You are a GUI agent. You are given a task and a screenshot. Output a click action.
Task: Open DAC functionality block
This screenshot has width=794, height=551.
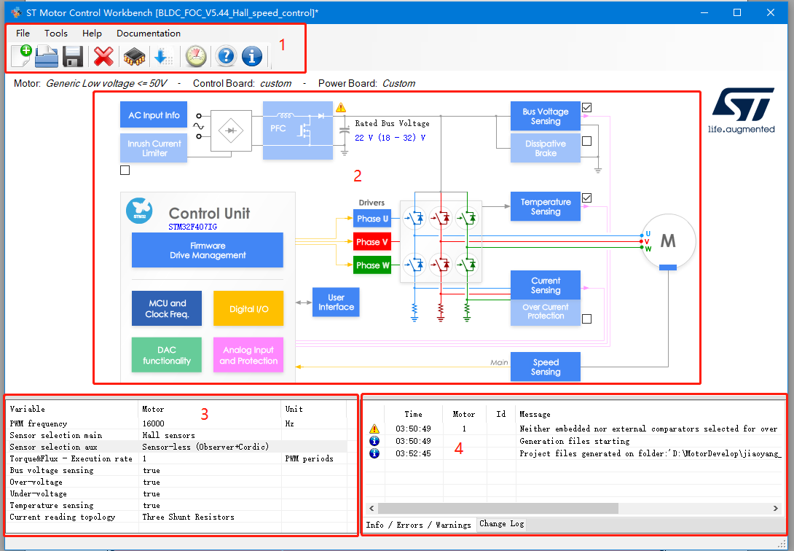(167, 355)
